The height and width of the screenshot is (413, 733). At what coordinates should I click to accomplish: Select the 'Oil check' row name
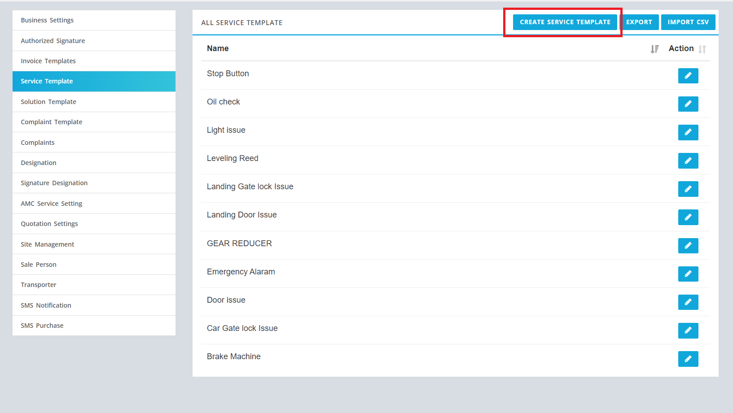tap(224, 102)
